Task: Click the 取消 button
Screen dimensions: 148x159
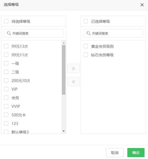Action: pyautogui.click(x=115, y=153)
